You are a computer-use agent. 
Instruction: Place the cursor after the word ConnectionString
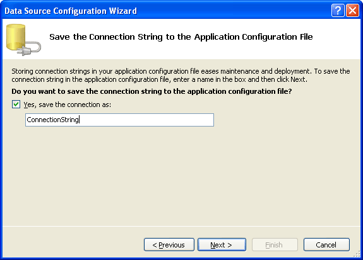(79, 120)
